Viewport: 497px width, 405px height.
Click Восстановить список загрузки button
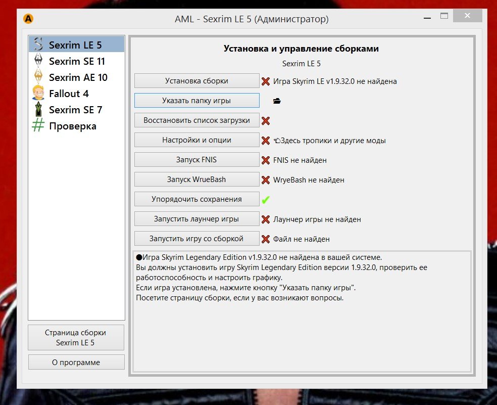tap(196, 120)
